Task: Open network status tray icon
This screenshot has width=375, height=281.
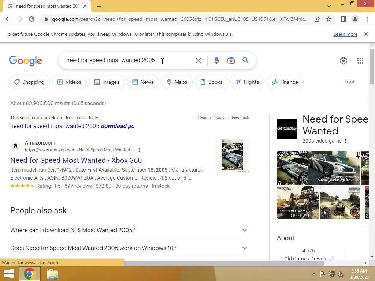Action: [x=332, y=274]
